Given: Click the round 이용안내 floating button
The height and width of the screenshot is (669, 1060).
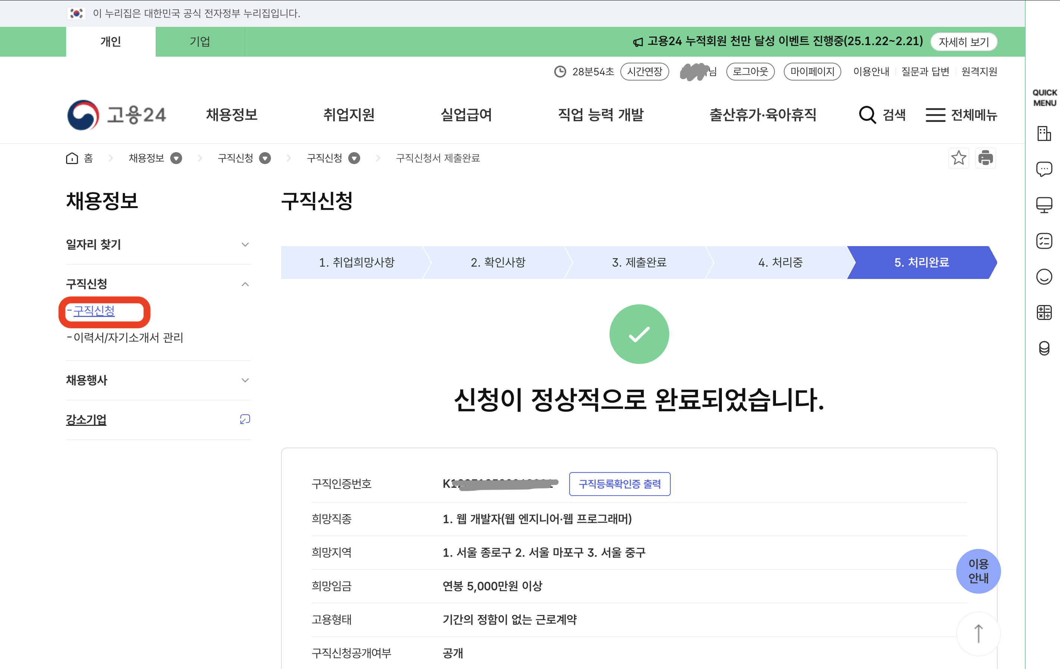Looking at the screenshot, I should tap(978, 571).
